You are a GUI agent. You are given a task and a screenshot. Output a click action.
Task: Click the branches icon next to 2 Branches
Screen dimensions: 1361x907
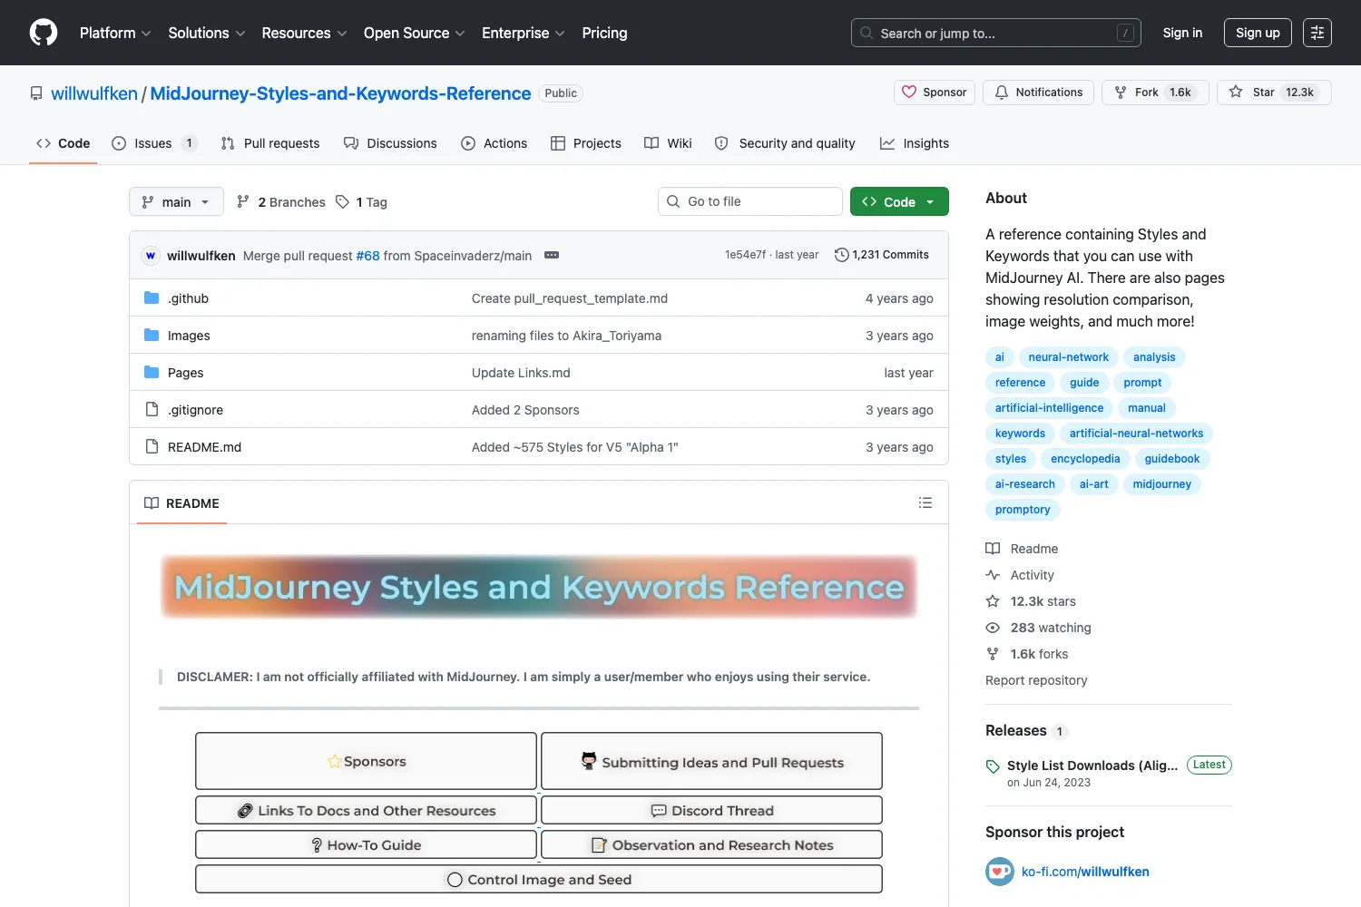[243, 201]
